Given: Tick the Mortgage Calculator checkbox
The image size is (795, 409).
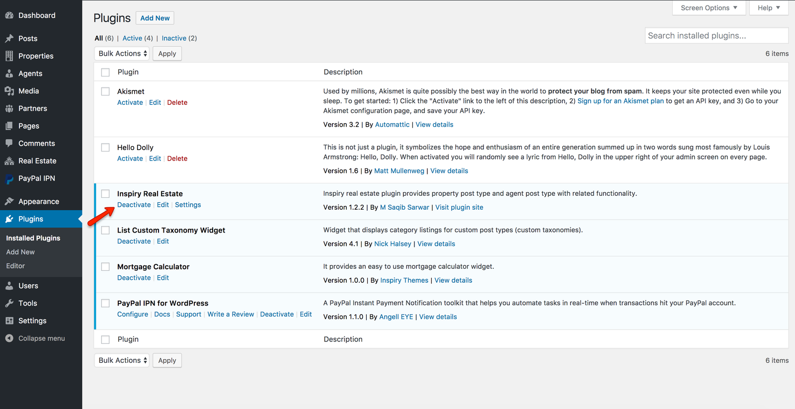Looking at the screenshot, I should pos(105,267).
